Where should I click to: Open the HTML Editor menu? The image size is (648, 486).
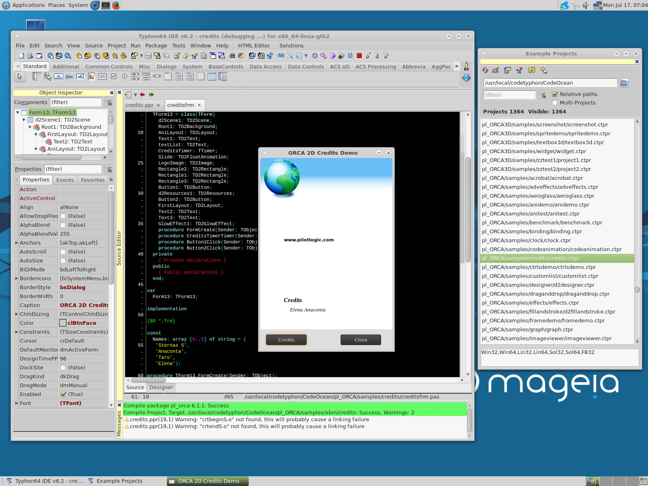pos(254,46)
